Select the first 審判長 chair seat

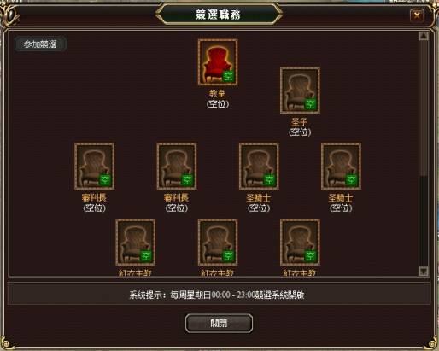(x=95, y=167)
